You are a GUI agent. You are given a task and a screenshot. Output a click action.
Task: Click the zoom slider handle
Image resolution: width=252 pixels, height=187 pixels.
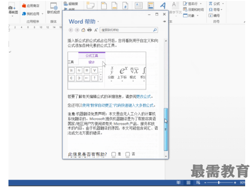click(219, 183)
